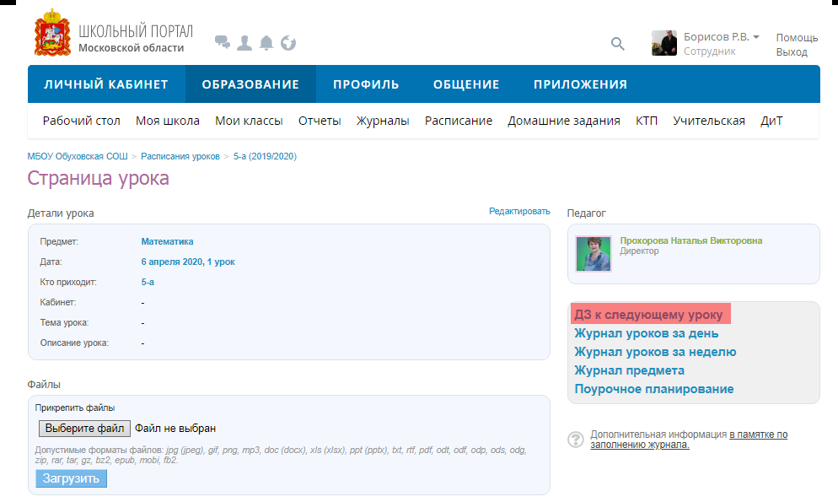Open the search magnifier icon
The height and width of the screenshot is (502, 838).
tap(617, 44)
